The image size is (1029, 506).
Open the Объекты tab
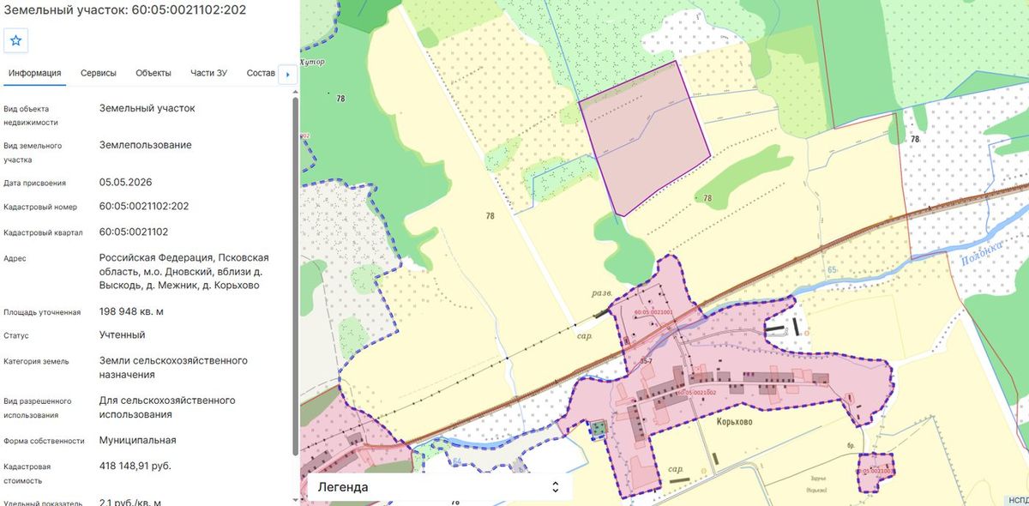[x=153, y=73]
